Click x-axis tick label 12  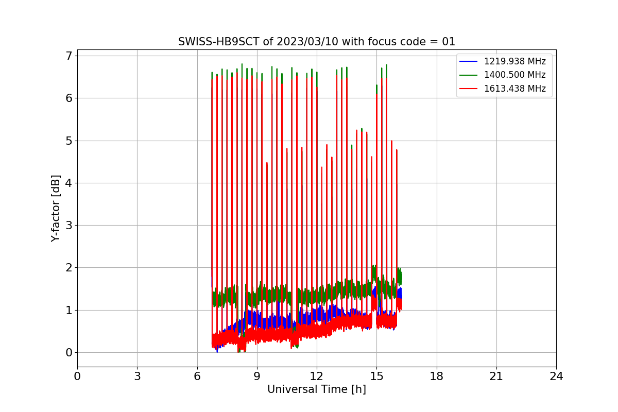pos(317,376)
